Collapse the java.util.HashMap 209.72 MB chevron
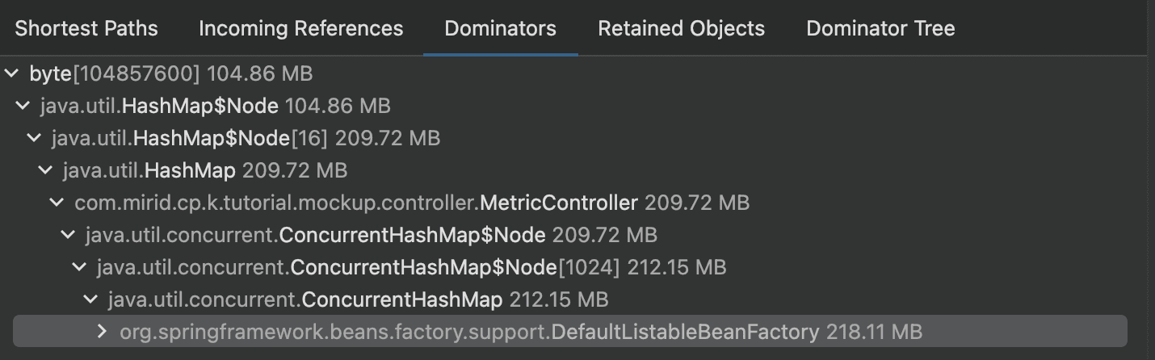 (46, 170)
